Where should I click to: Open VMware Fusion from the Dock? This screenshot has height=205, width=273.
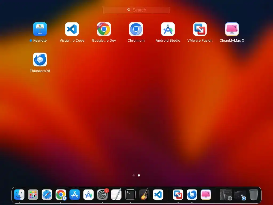pos(178,195)
